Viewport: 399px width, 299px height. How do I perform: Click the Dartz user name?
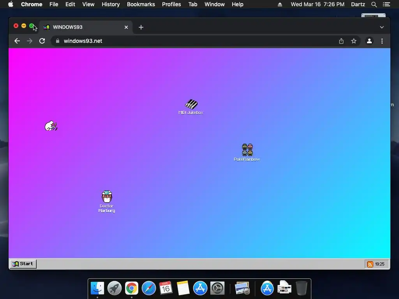358,4
